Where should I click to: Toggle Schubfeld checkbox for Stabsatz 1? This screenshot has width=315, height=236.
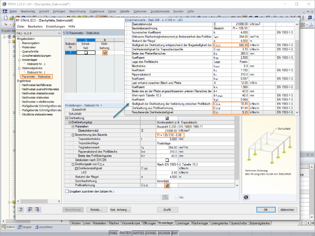86,53
